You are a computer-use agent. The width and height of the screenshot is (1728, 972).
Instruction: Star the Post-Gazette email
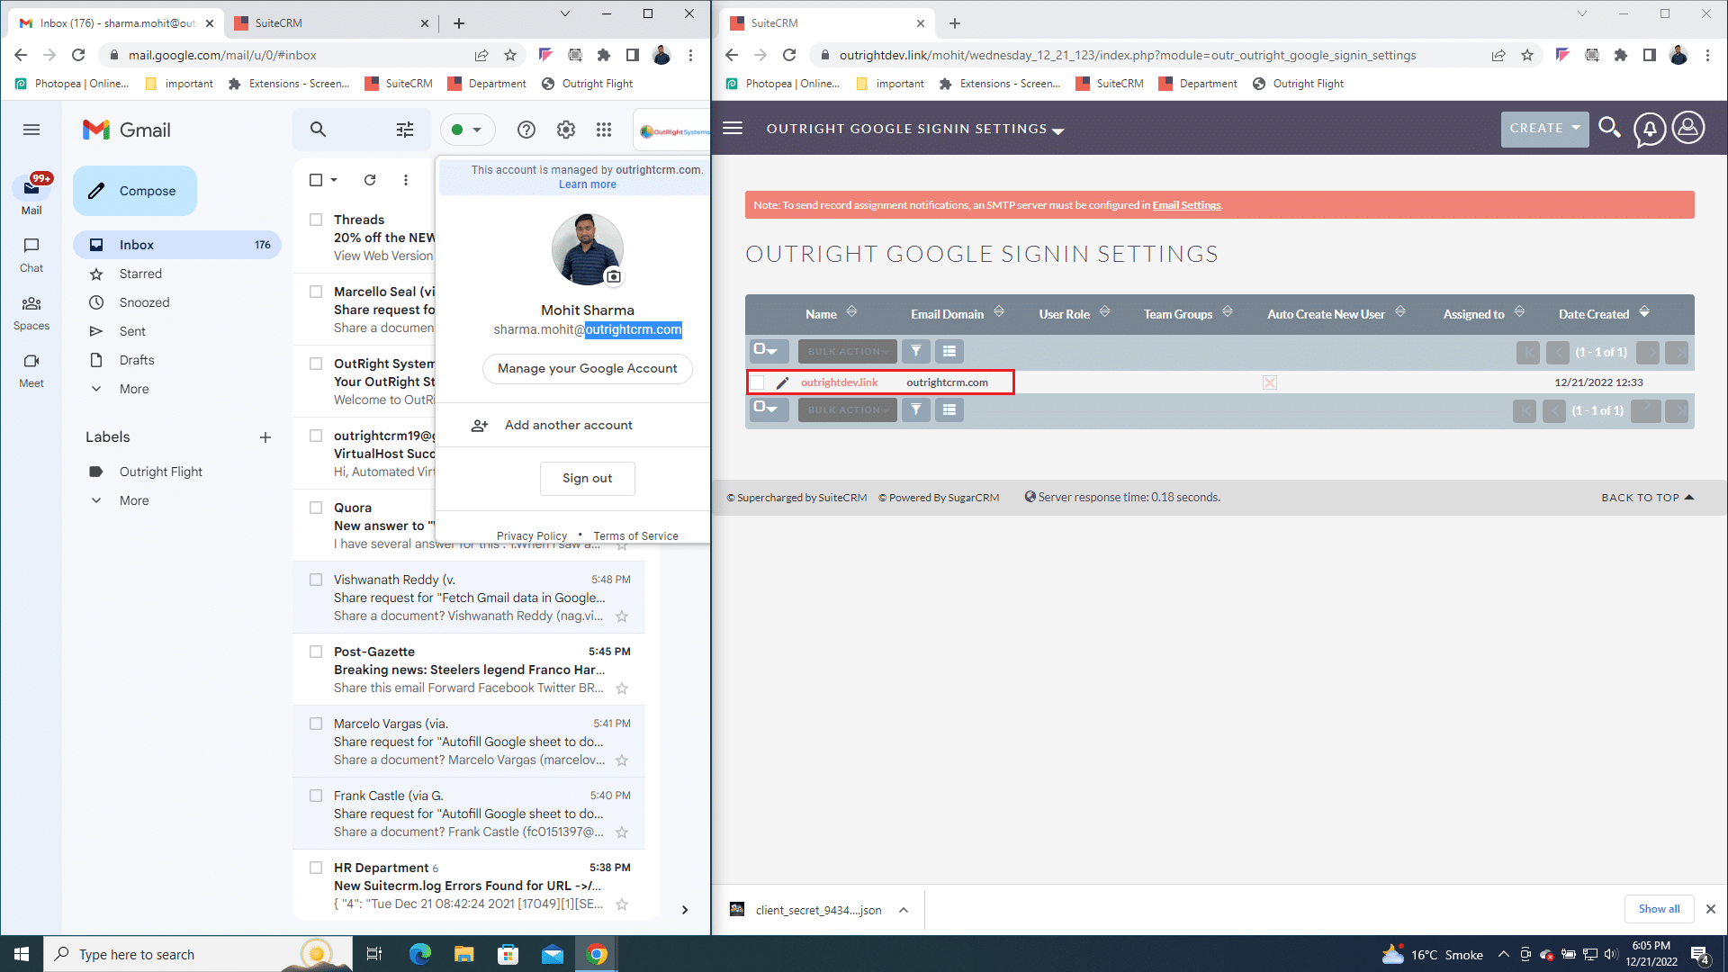[x=622, y=688]
